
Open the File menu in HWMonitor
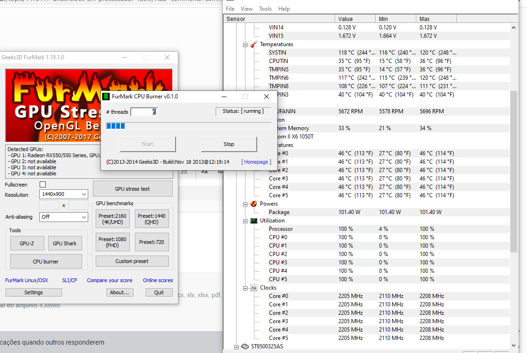(x=230, y=9)
